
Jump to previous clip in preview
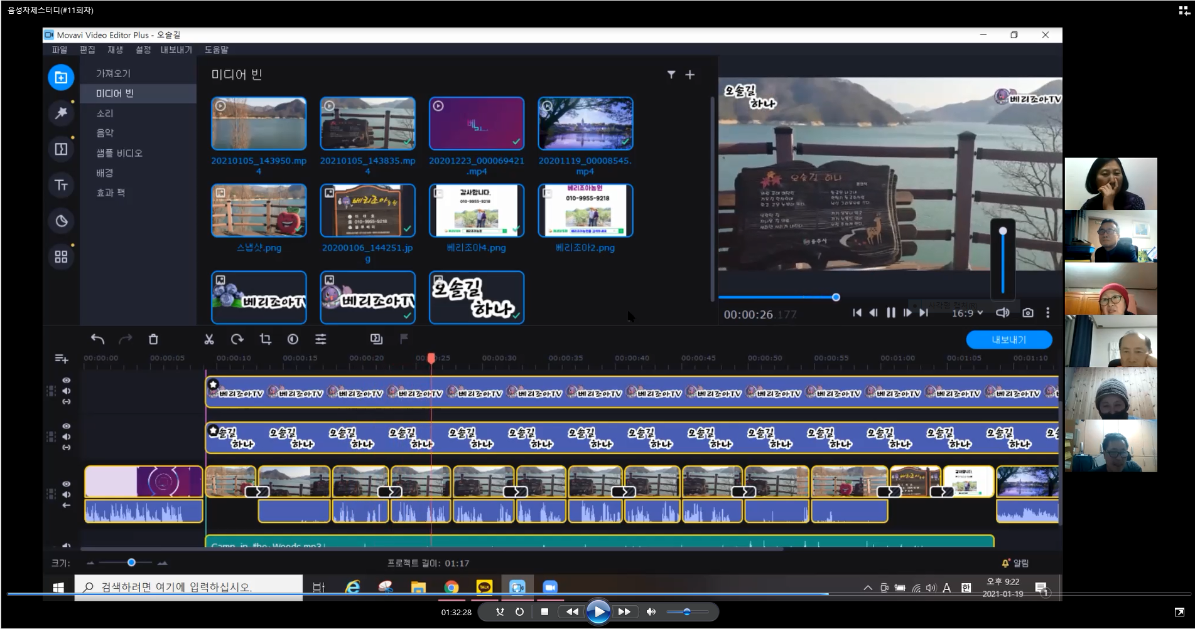(x=857, y=312)
